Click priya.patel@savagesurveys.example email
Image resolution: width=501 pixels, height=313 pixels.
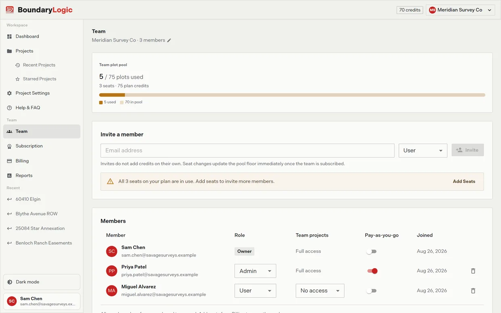tap(160, 275)
